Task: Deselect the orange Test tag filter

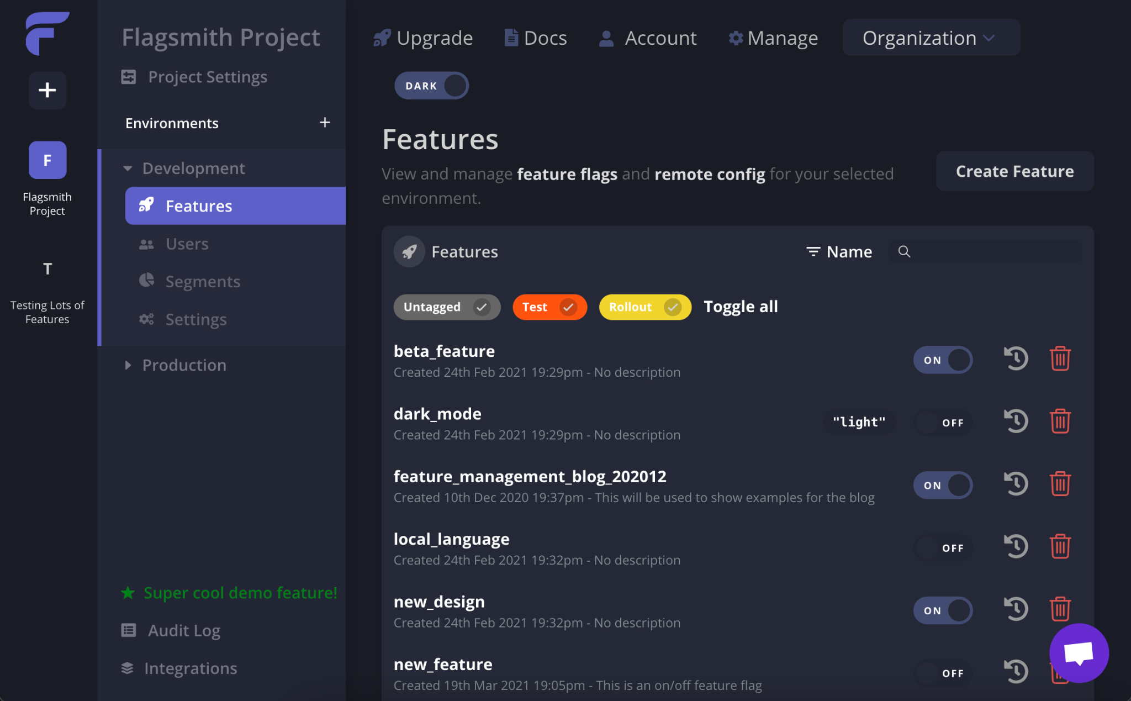Action: coord(549,307)
